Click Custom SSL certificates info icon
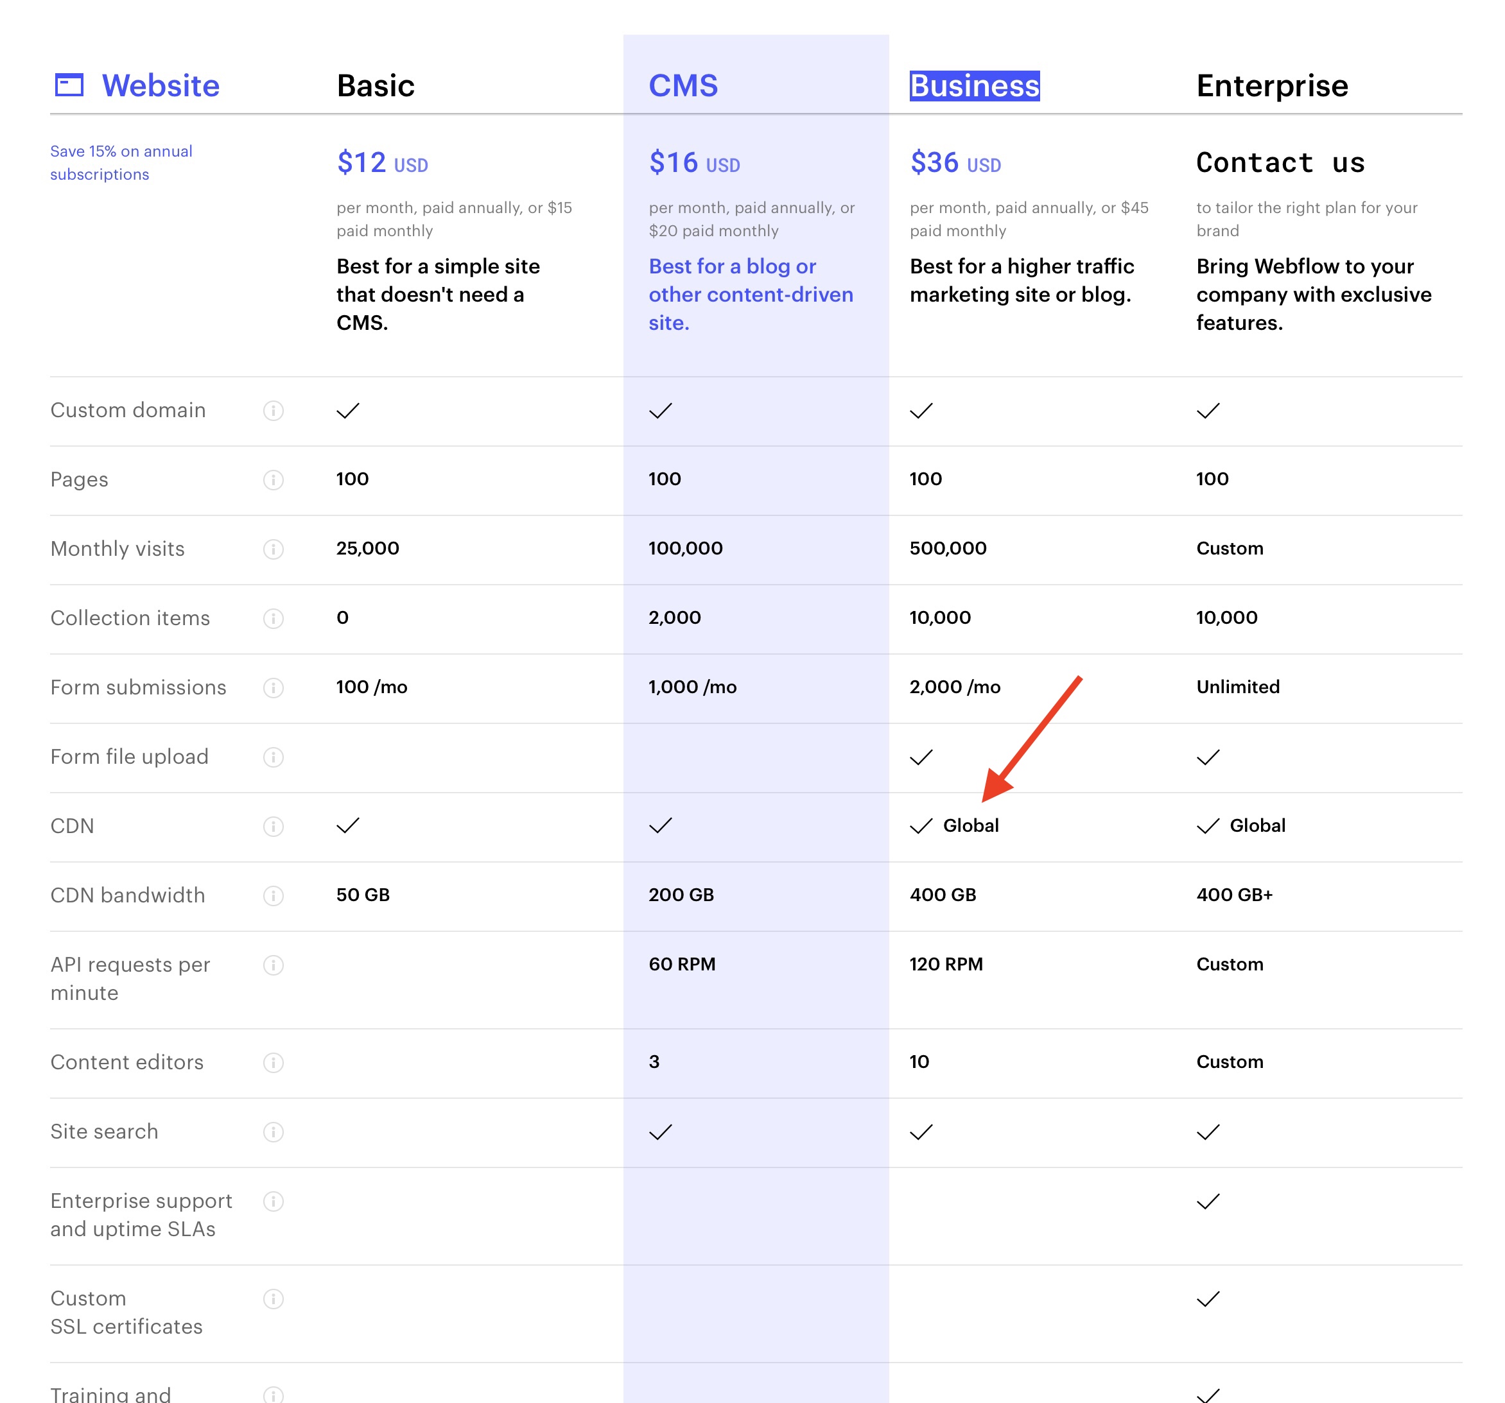The image size is (1505, 1403). 274,1298
